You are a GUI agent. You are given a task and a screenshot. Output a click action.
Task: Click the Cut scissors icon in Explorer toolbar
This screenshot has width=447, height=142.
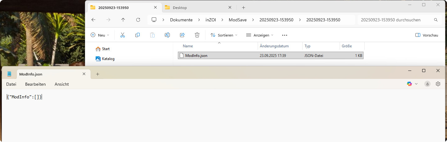(122, 35)
